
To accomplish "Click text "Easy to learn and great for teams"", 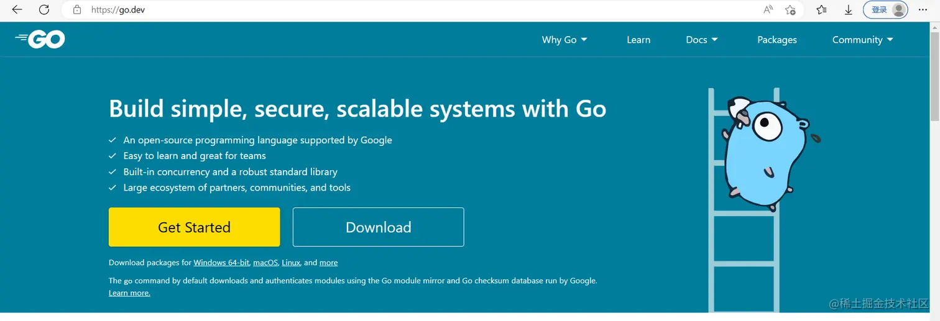I will pos(195,156).
